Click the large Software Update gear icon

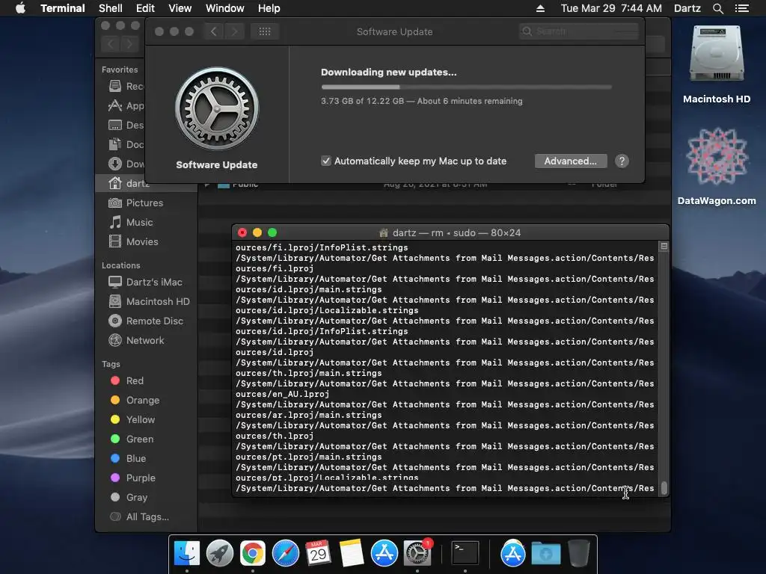(217, 108)
